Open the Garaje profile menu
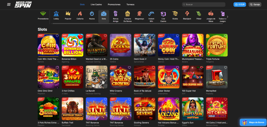 (255, 4)
